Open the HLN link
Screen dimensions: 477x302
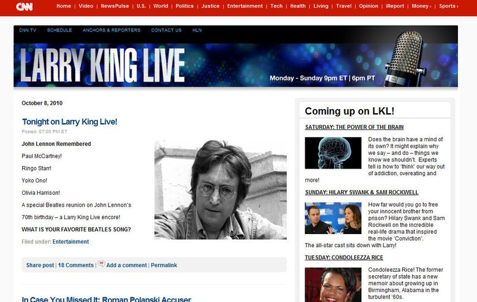(197, 30)
